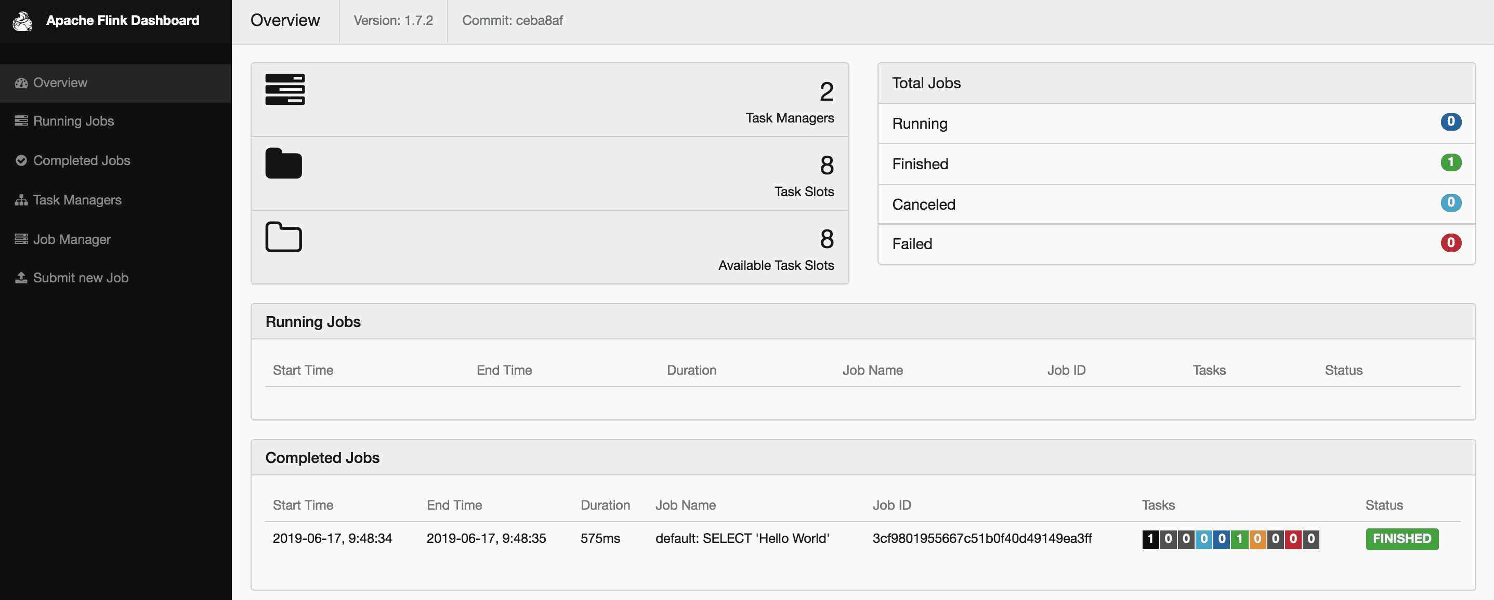Click the filled folder Task Slots icon
Screen dimensions: 1494x600
284,163
